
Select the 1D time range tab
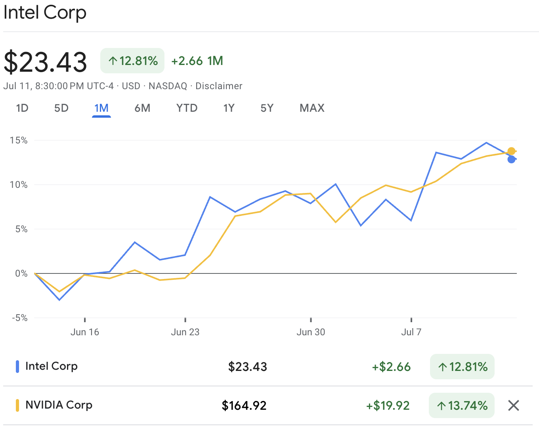click(22, 108)
